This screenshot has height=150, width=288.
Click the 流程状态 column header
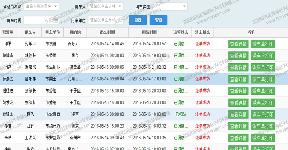(x=181, y=32)
